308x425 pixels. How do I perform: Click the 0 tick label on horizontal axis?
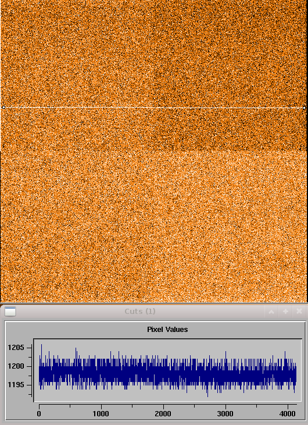pos(40,414)
